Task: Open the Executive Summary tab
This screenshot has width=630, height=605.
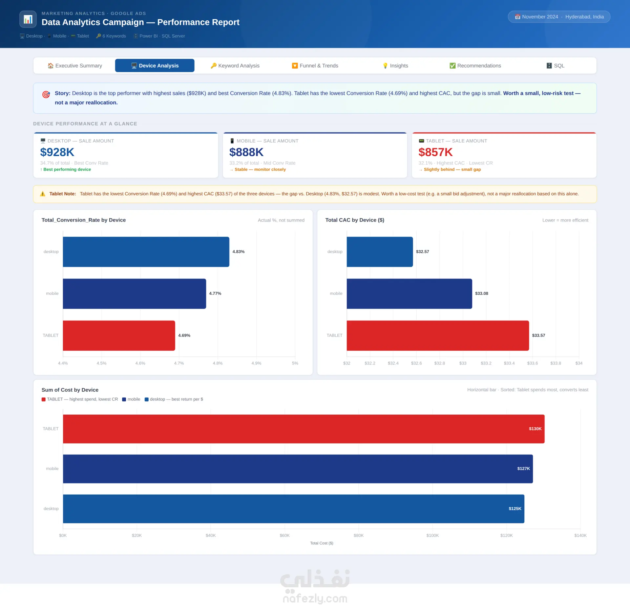Action: click(x=75, y=66)
